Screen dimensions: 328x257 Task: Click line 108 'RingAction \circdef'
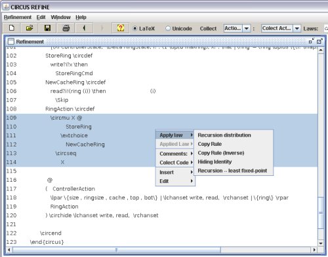70,109
